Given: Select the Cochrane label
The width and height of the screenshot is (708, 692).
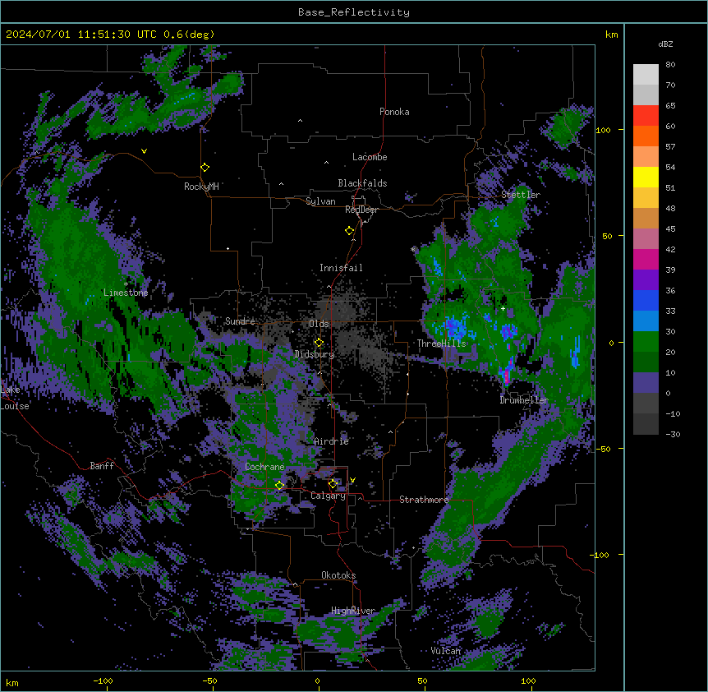Looking at the screenshot, I should [264, 467].
